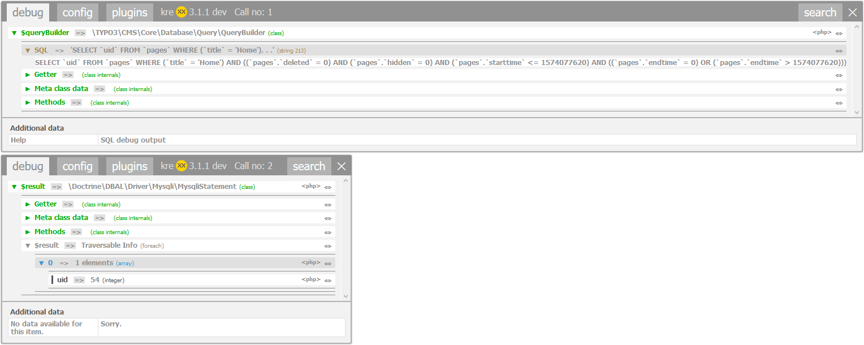864x345 pixels.
Task: Click the 'SQL debug output' help text
Action: click(133, 140)
